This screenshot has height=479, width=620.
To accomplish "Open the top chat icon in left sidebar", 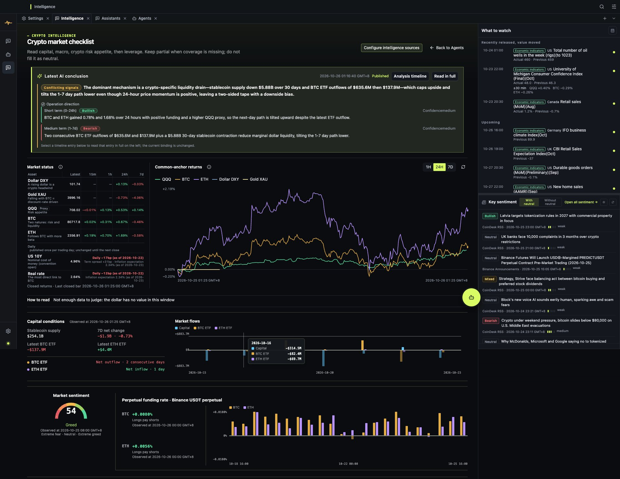I will pos(8,41).
